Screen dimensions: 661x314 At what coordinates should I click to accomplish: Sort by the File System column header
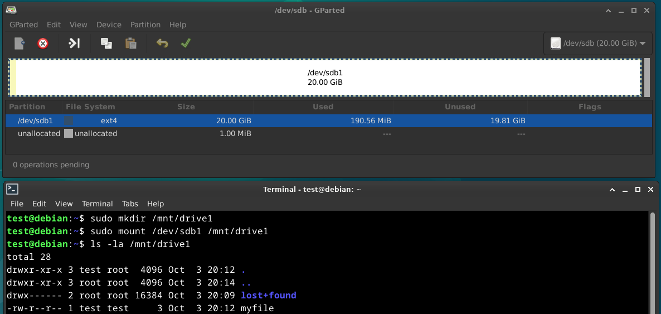click(x=90, y=107)
